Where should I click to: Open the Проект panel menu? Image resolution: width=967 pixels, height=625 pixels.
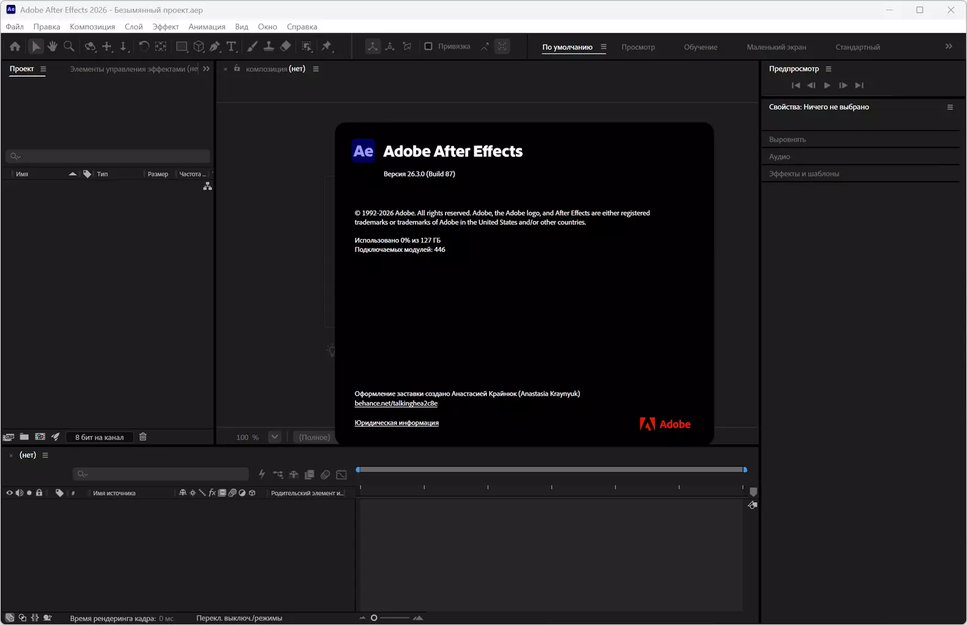coord(44,69)
